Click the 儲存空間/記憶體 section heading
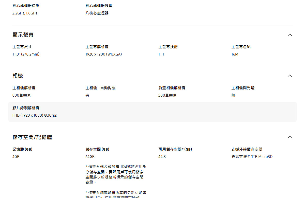 pos(32,137)
